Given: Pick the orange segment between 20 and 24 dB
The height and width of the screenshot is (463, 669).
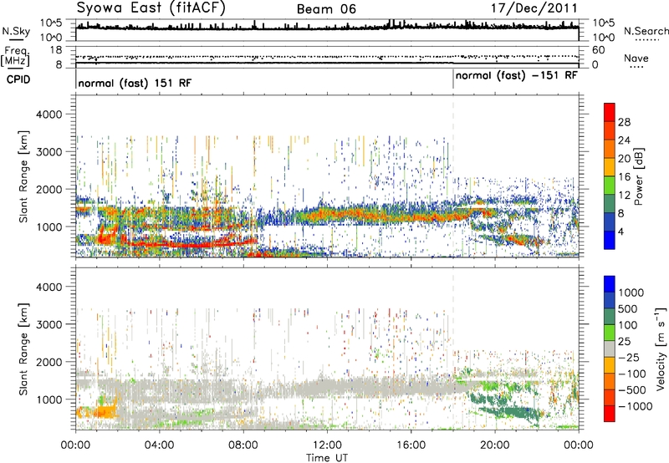Looking at the screenshot, I should coord(610,149).
